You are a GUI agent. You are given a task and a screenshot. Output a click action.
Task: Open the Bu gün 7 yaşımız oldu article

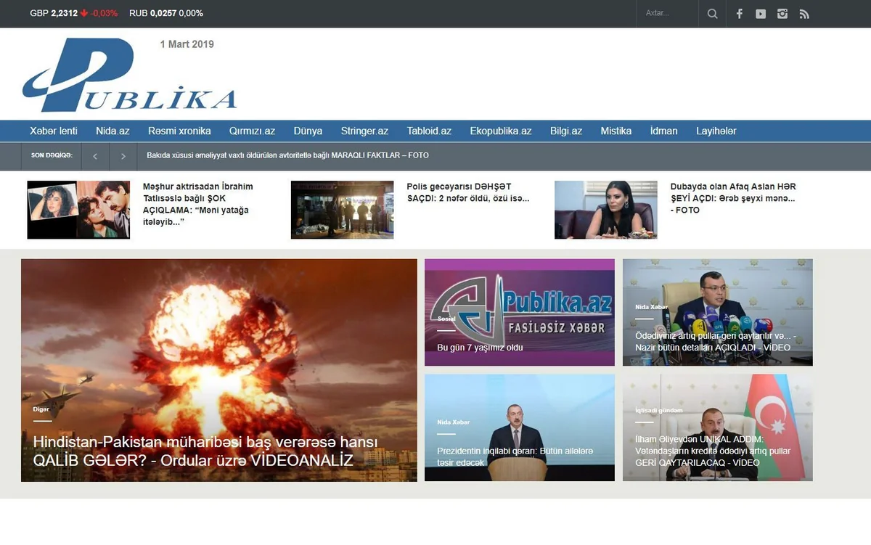(x=480, y=348)
